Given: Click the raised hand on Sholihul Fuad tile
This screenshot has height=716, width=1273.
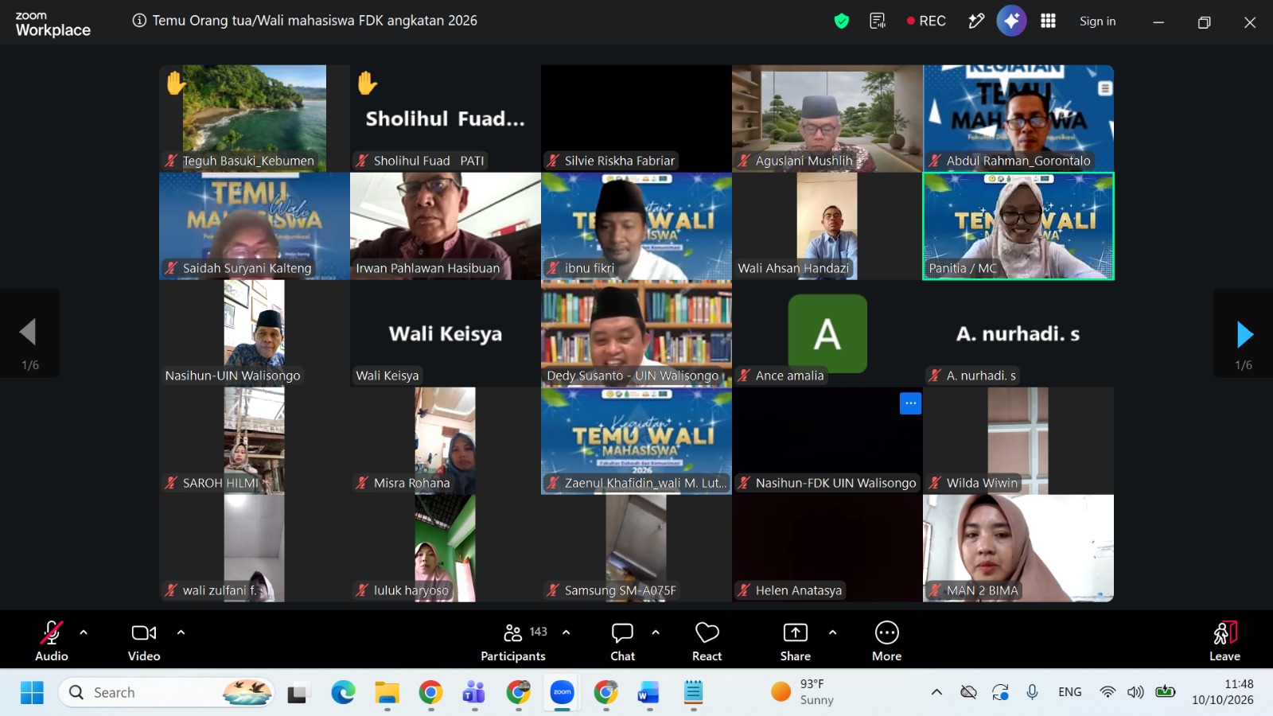Looking at the screenshot, I should coord(367,83).
